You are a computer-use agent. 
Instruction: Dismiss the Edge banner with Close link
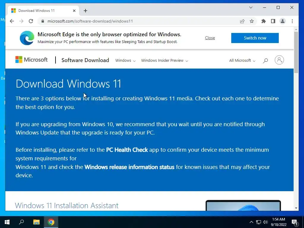tap(210, 38)
